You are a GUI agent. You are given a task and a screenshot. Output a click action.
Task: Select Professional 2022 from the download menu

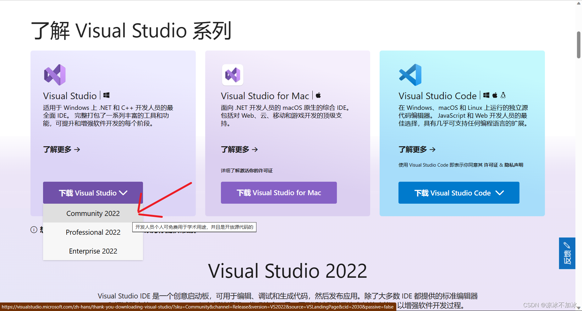[x=93, y=232]
